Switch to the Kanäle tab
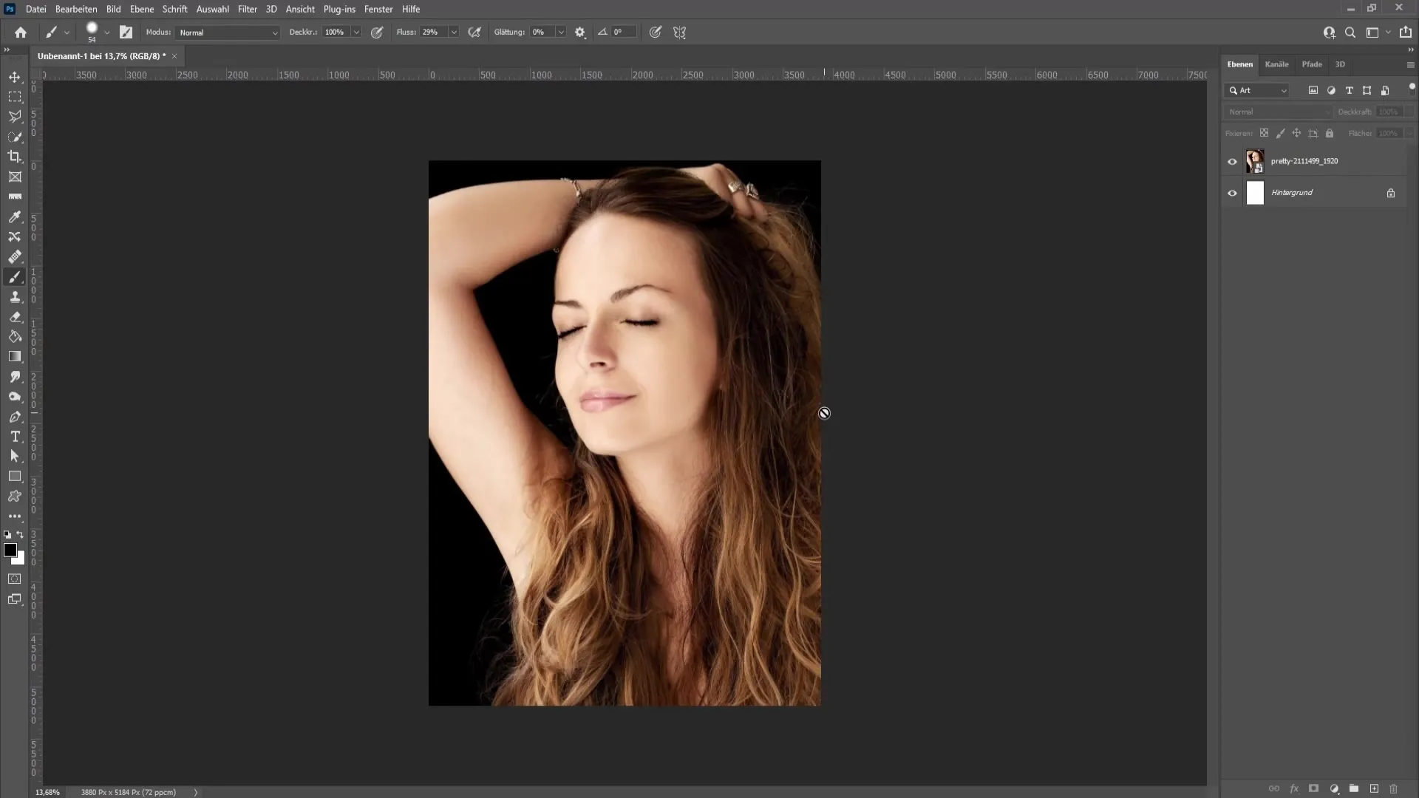 tap(1276, 64)
